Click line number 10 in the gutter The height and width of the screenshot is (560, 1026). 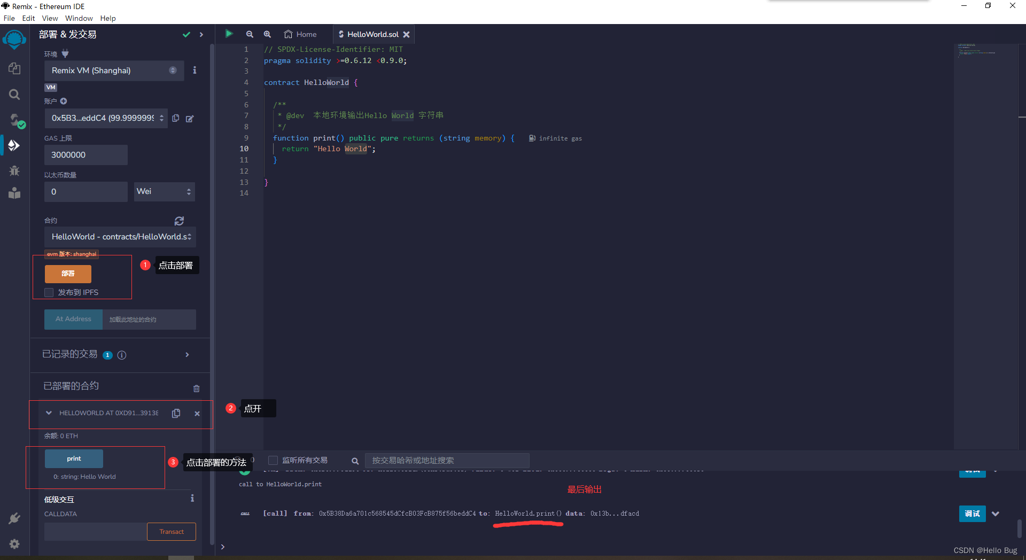tap(244, 149)
